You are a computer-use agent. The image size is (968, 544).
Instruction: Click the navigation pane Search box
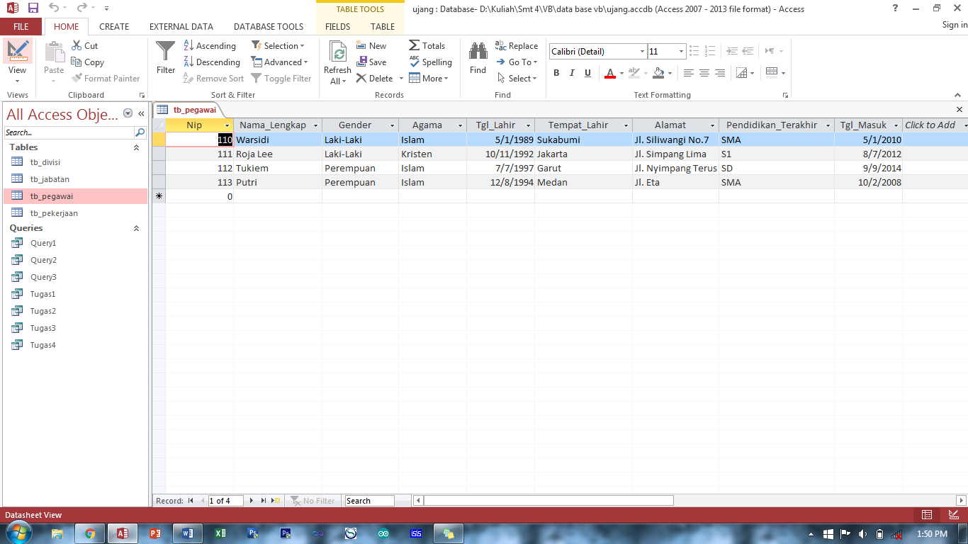(x=69, y=132)
